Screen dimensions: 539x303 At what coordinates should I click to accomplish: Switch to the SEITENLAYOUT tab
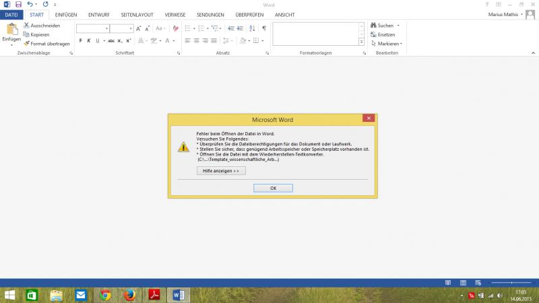[x=137, y=14]
